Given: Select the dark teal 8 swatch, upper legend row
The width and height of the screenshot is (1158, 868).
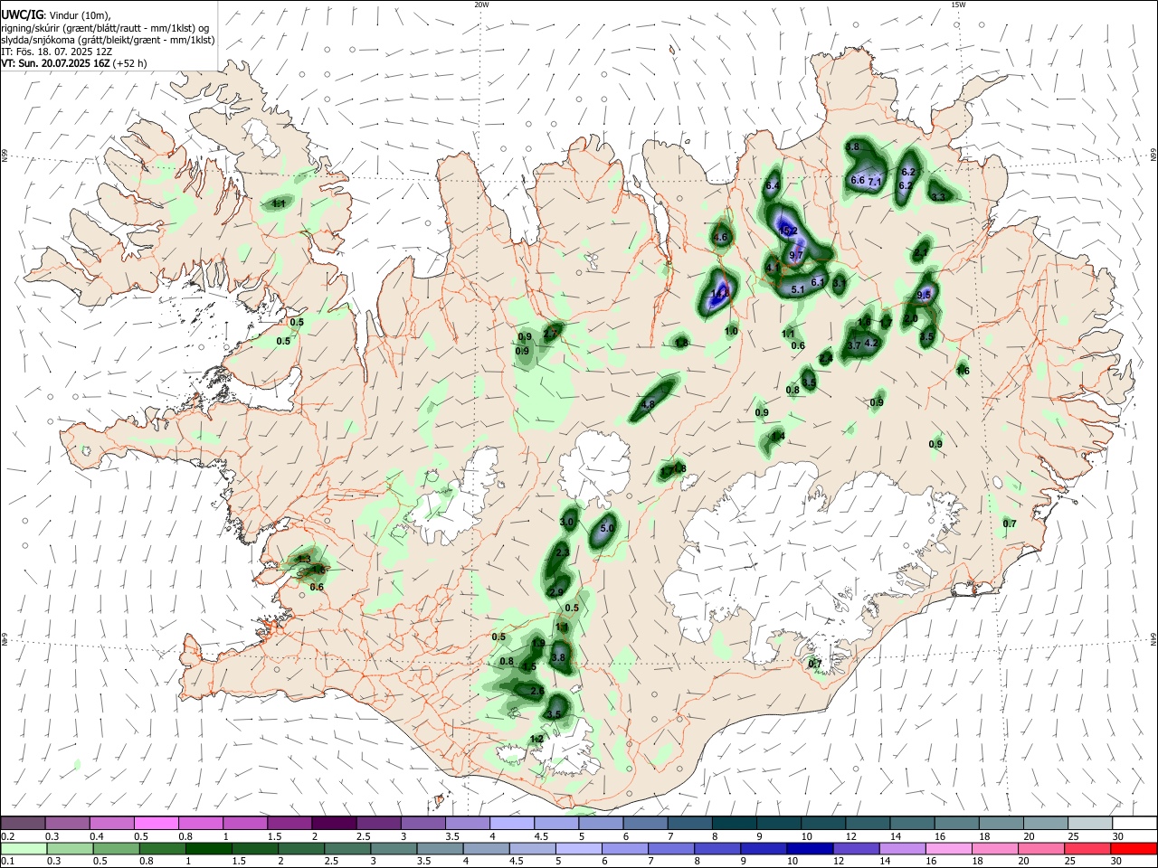Looking at the screenshot, I should click(734, 823).
